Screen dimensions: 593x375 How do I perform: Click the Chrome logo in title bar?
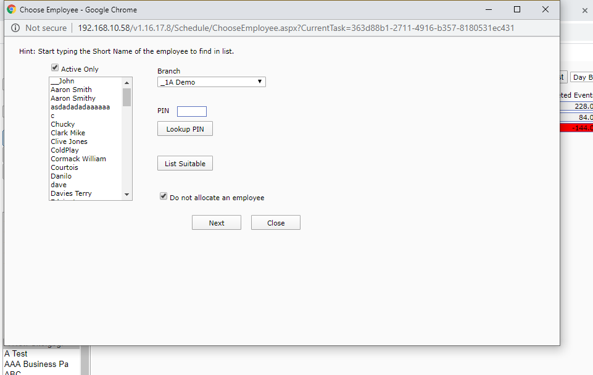point(11,10)
